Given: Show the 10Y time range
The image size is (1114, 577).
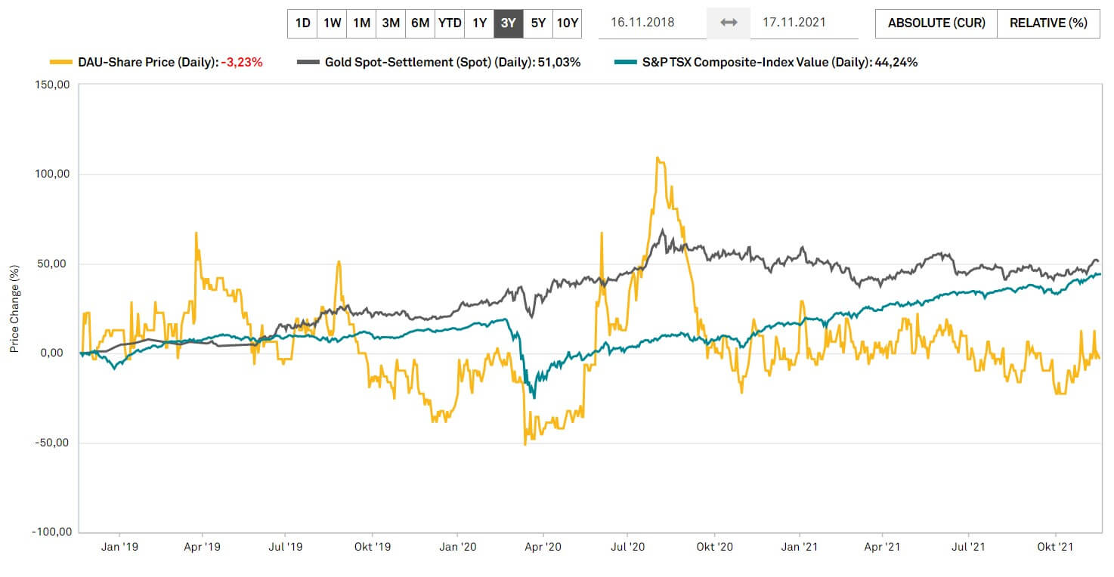Looking at the screenshot, I should (568, 23).
